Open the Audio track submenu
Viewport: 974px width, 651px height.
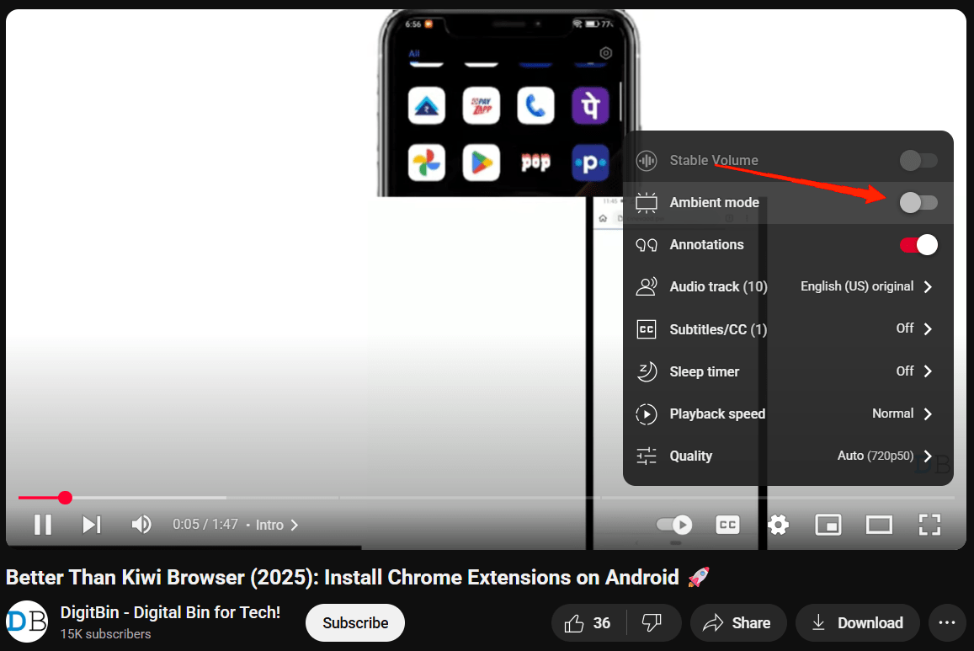click(x=786, y=287)
